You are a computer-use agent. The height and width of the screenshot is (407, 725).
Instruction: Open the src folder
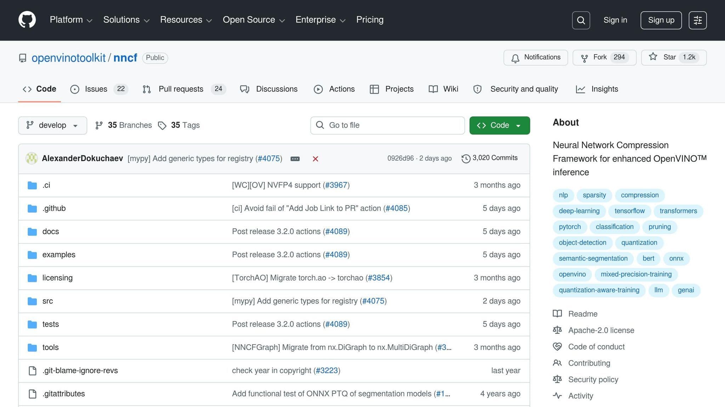pos(48,301)
